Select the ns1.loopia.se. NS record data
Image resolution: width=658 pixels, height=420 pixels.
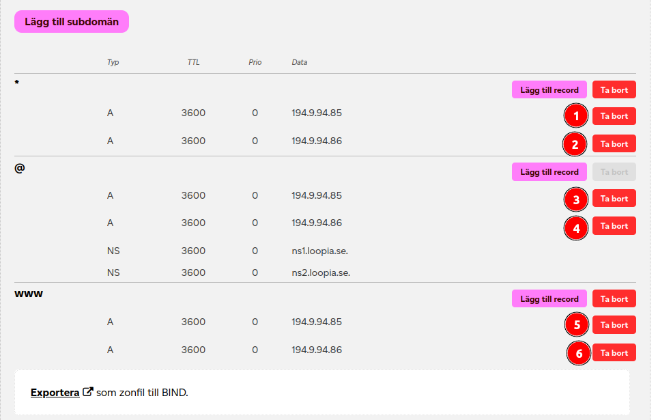[x=319, y=251]
